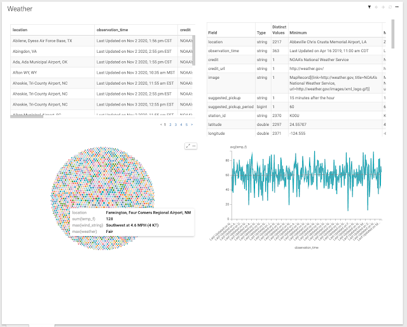Click the 24.55707 latitude minimum value
The image size is (407, 327).
(x=298, y=125)
